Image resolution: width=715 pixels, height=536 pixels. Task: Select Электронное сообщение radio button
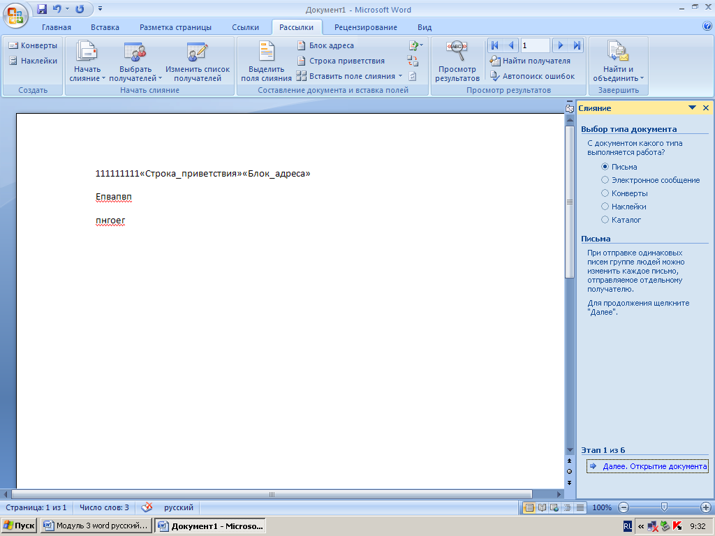tap(605, 180)
